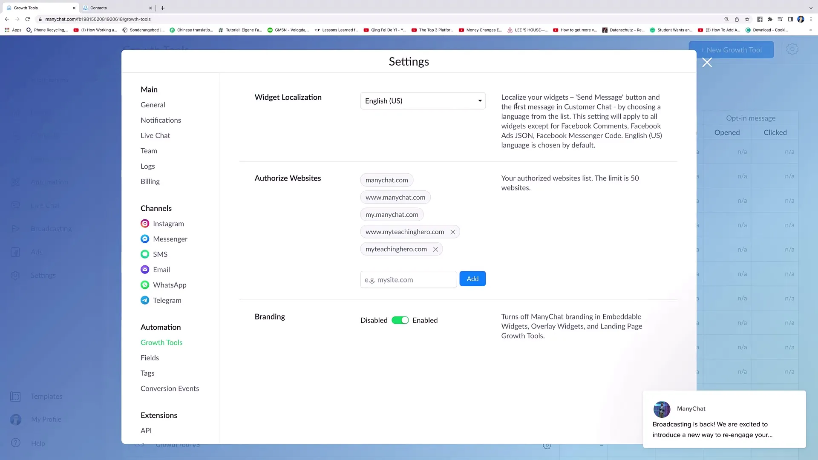Click the my.manychat.com site chip
Screen dimensions: 818x460
pyautogui.click(x=392, y=215)
